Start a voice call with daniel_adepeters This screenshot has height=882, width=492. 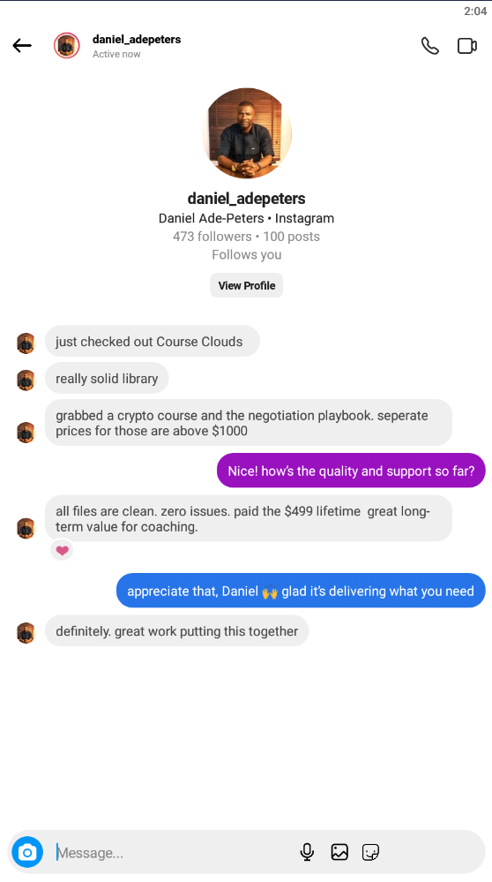click(429, 46)
